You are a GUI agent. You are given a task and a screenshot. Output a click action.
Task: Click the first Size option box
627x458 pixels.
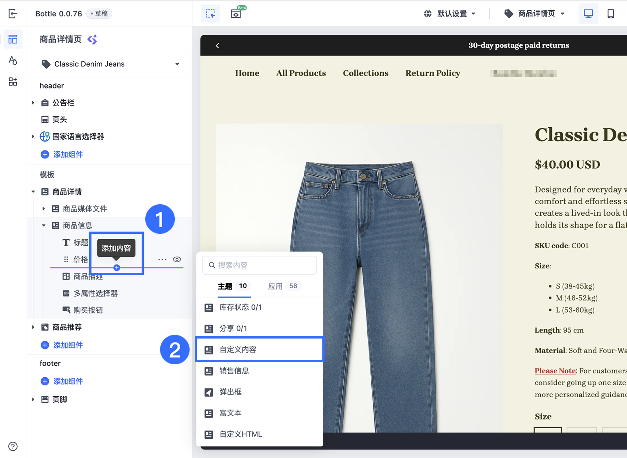(548, 430)
